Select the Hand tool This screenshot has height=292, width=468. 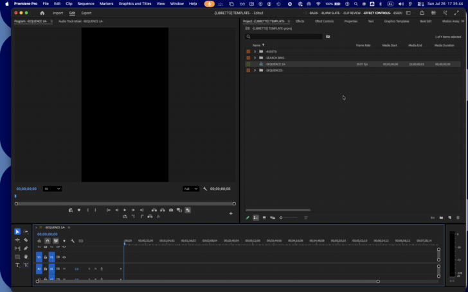[26, 257]
